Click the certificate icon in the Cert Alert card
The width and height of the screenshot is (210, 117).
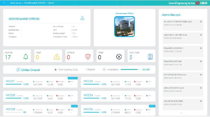pos(150,57)
